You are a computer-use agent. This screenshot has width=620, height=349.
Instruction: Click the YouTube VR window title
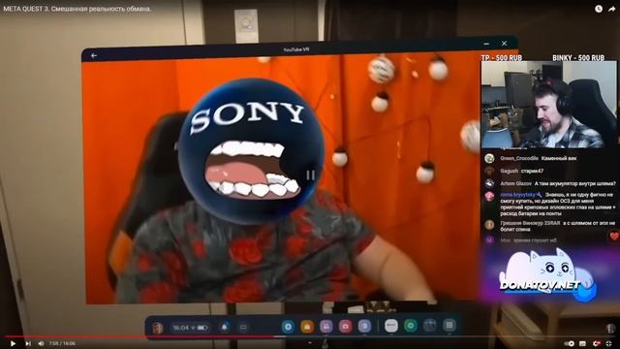[x=296, y=49]
